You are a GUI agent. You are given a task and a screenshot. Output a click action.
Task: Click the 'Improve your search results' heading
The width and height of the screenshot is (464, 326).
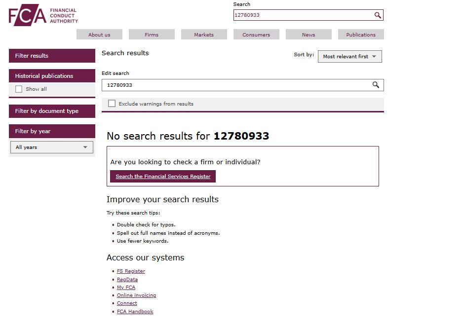click(x=162, y=200)
